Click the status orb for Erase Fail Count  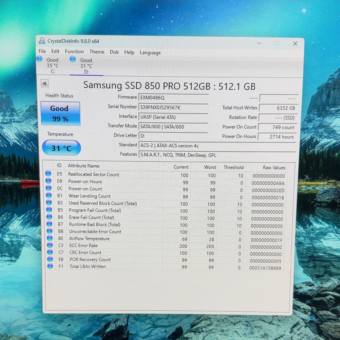pyautogui.click(x=49, y=217)
